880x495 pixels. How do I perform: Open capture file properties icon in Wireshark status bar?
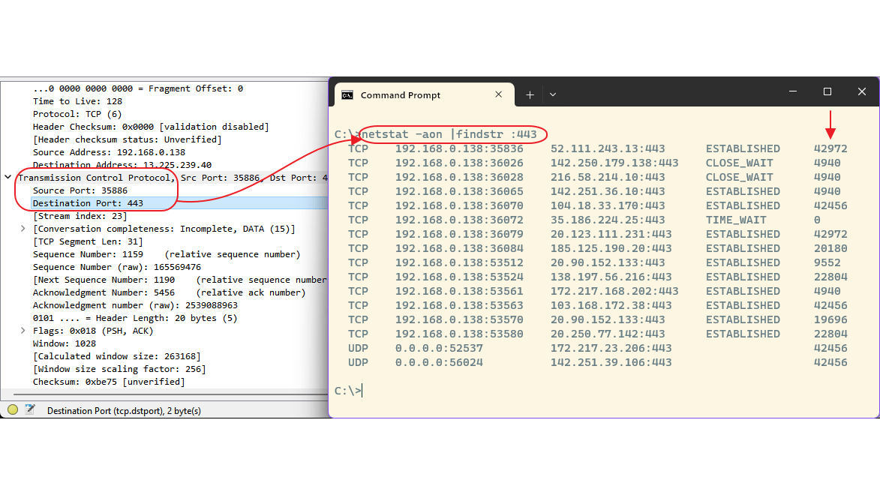pos(30,409)
